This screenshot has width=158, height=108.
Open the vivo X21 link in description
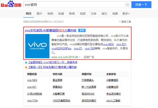(x=121, y=44)
